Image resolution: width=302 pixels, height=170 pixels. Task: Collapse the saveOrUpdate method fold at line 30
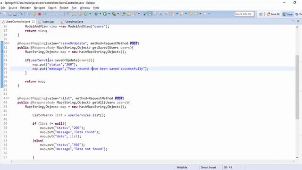coord(8,43)
